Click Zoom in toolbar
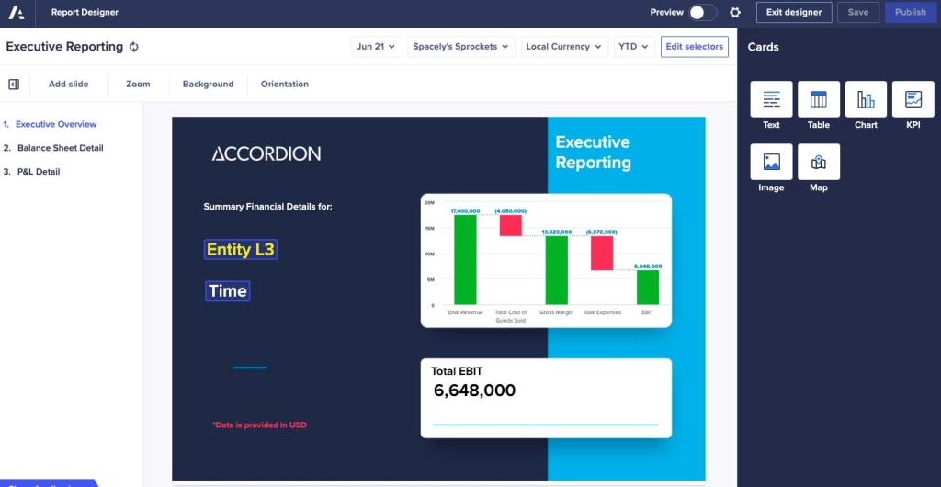The image size is (941, 487). click(138, 85)
